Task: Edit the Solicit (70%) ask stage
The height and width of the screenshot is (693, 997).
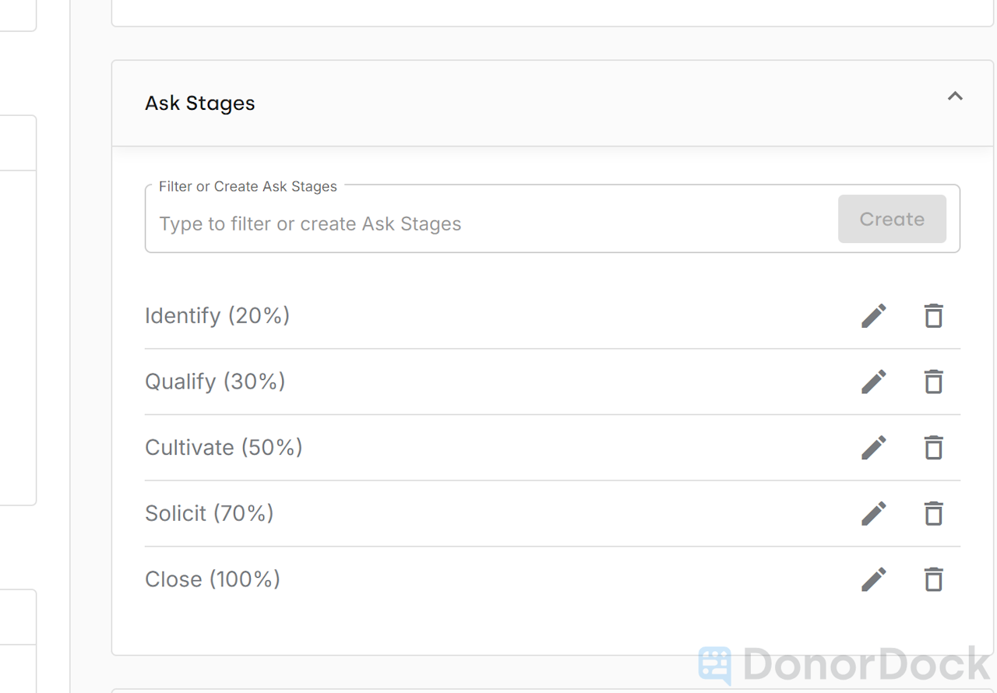Action: click(x=873, y=513)
